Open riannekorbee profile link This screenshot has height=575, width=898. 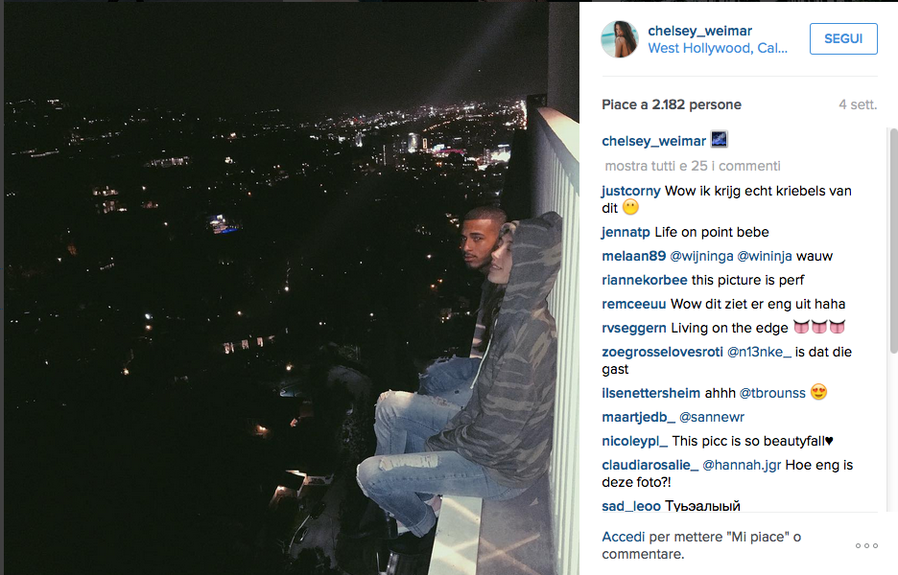coord(645,281)
